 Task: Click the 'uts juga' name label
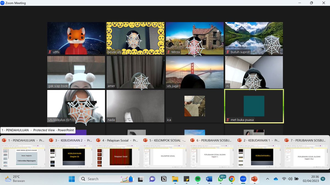point(173,86)
